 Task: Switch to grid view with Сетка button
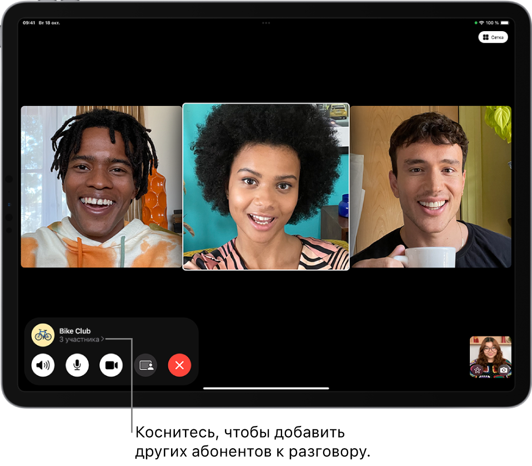(x=494, y=37)
